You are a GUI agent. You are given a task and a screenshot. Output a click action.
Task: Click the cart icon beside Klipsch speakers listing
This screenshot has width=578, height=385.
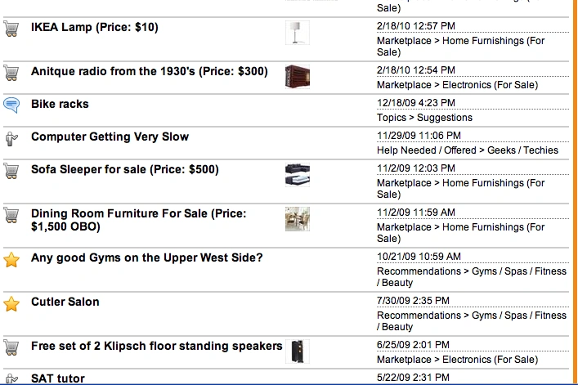tap(11, 347)
